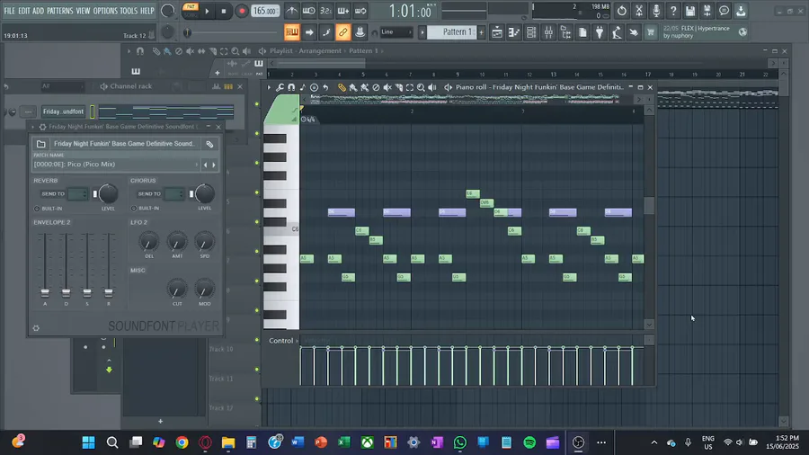Select the Piano roll slice tool

tap(398, 88)
